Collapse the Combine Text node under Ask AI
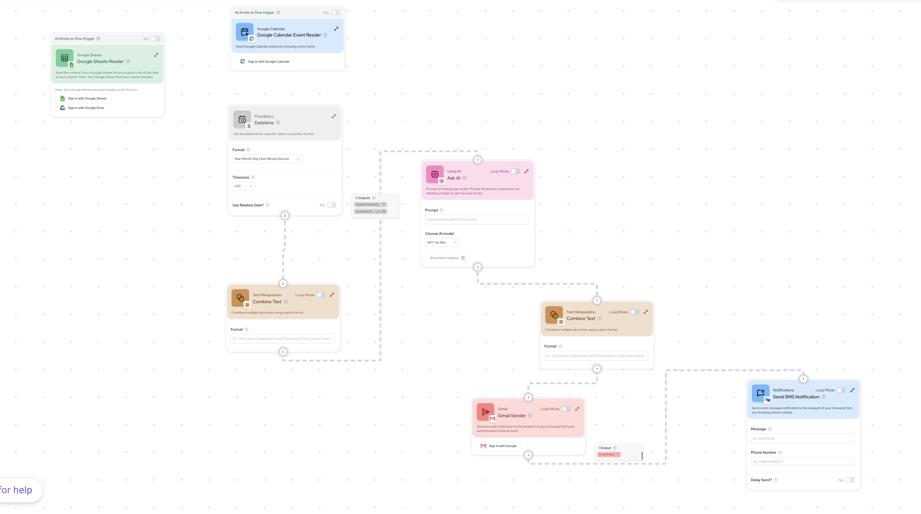This screenshot has width=921, height=514. (646, 312)
